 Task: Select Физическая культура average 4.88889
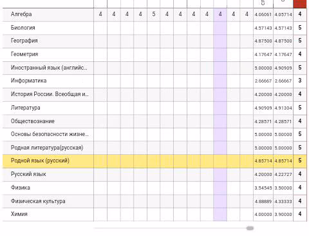pyautogui.click(x=263, y=202)
